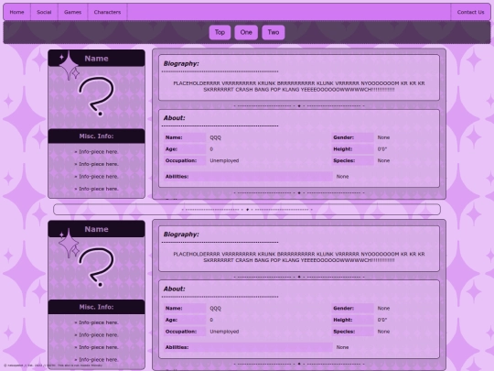The height and width of the screenshot is (371, 494).
Task: Click Biography heading in bottom profile
Action: (181, 235)
